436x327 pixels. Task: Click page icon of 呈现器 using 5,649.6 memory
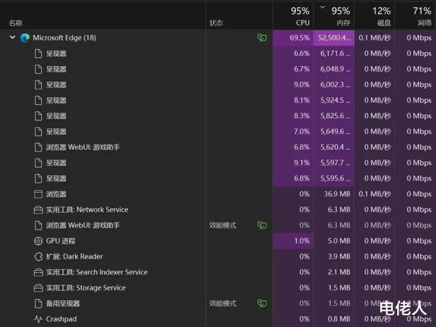pyautogui.click(x=38, y=131)
